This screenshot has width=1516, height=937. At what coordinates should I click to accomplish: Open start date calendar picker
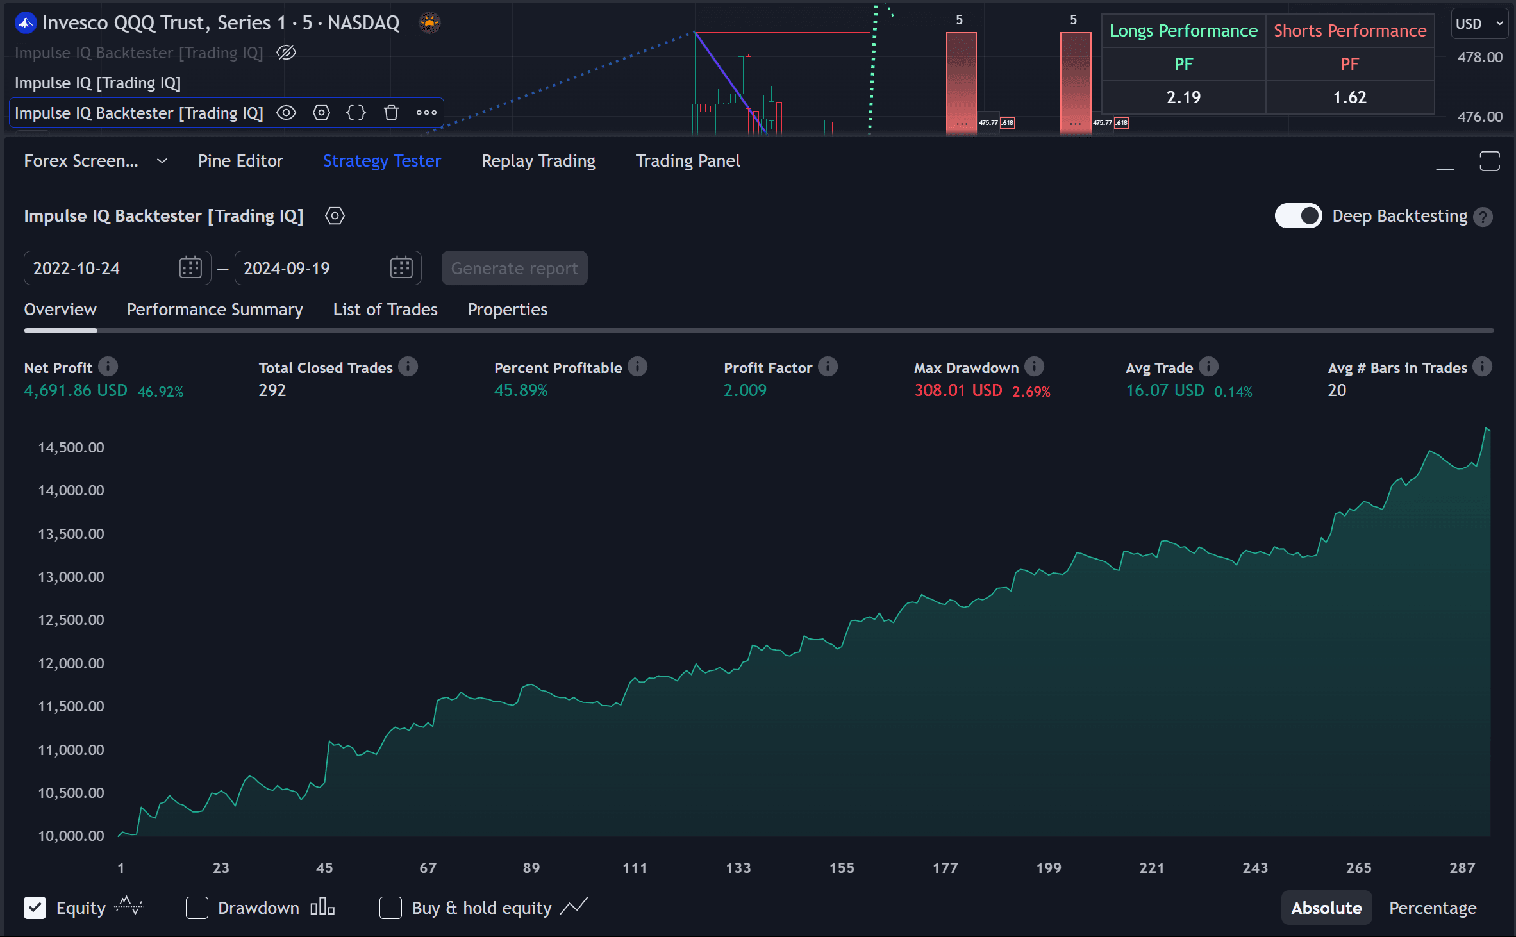pyautogui.click(x=190, y=267)
